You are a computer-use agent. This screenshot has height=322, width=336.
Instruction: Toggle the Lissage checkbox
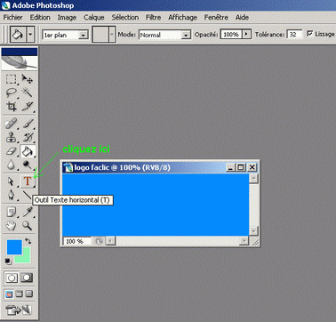click(309, 34)
